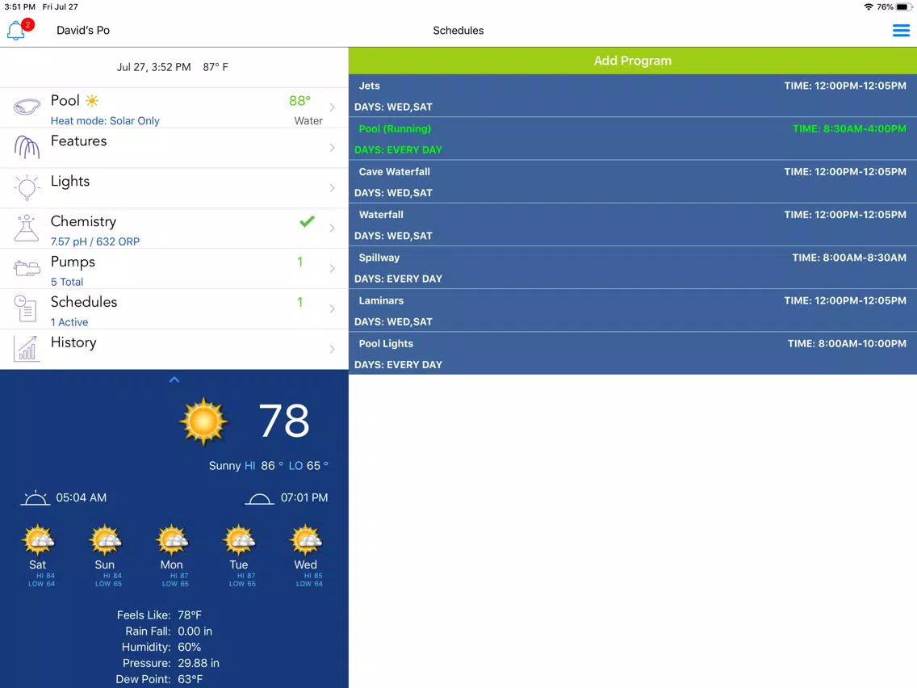This screenshot has width=917, height=688.
Task: Tap the battery status icon
Action: pos(904,7)
